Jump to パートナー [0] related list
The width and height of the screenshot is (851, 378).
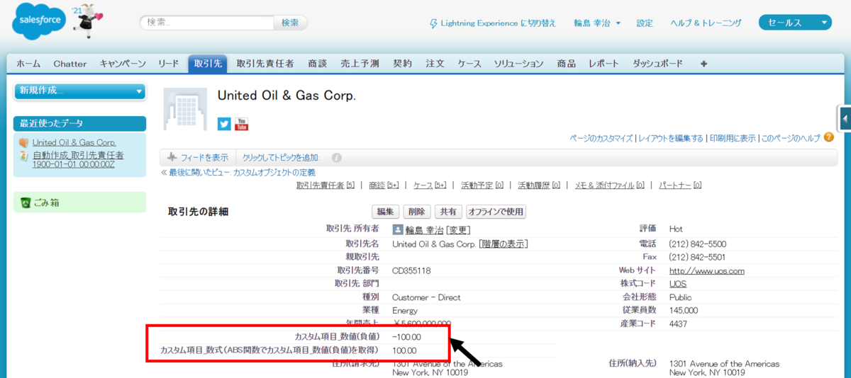(680, 185)
